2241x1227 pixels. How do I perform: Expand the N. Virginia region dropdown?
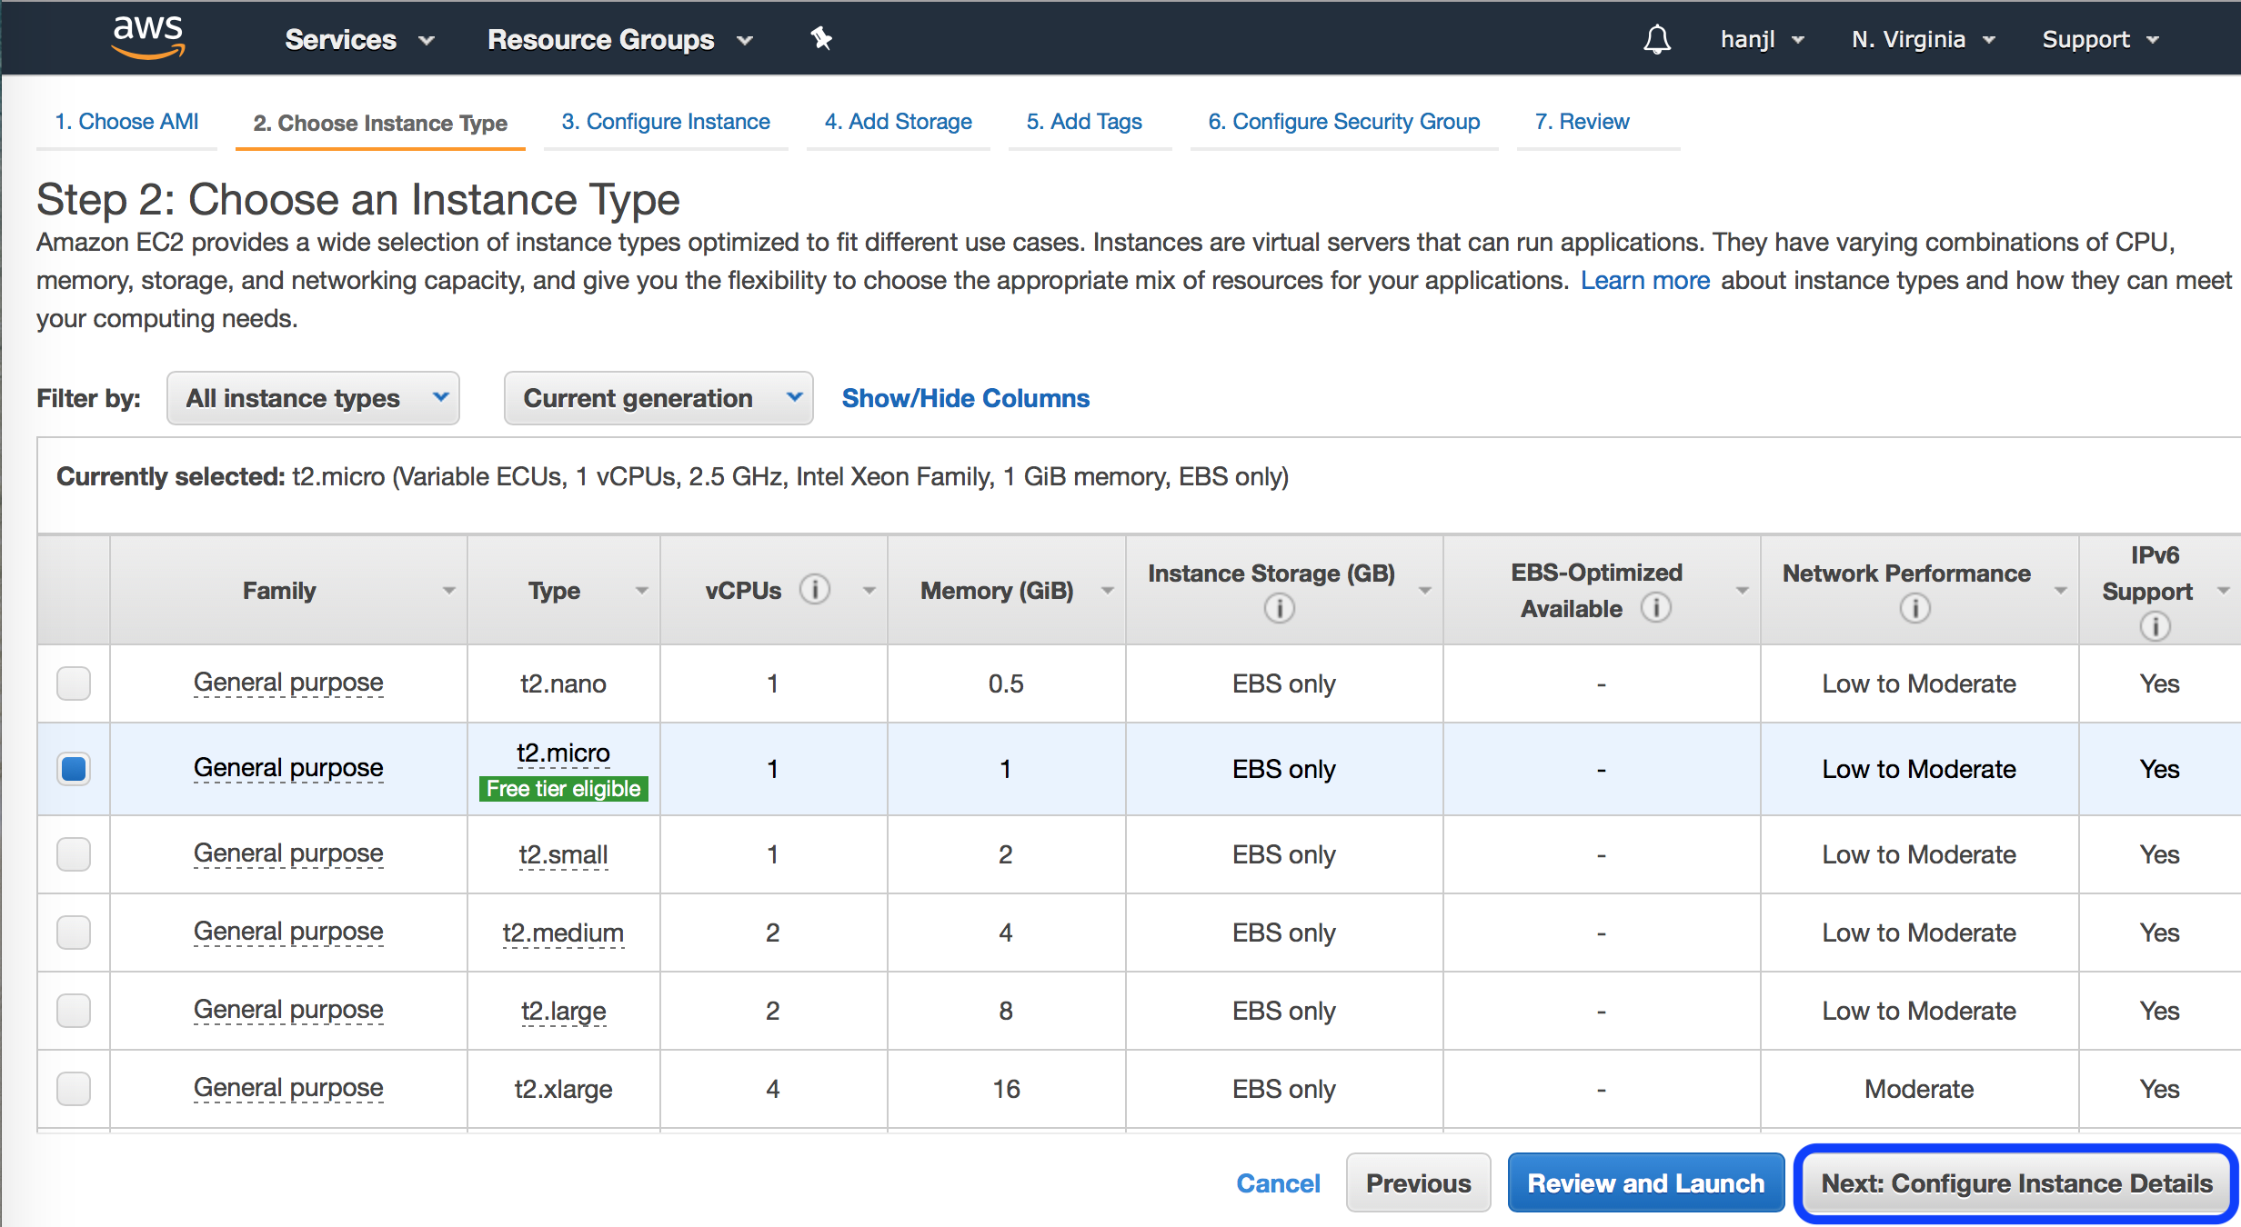click(x=1922, y=39)
